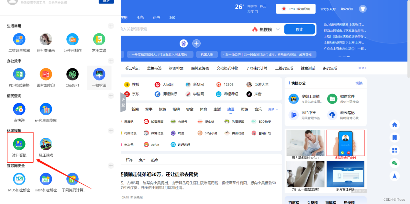Open 抖音 site link

pos(254,94)
